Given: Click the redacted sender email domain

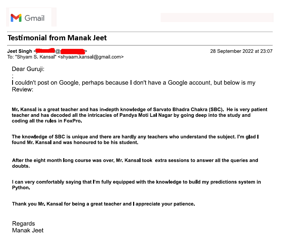Looking at the screenshot, I should click(73, 51).
